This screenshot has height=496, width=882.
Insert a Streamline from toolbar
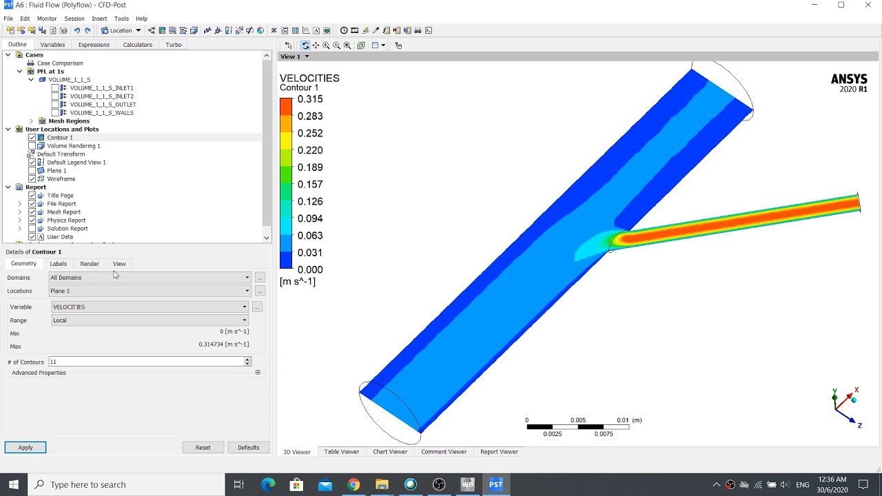tap(172, 30)
